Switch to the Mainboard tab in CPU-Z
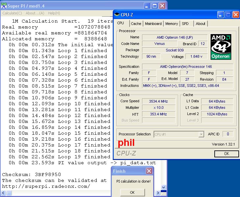The height and width of the screenshot is (197, 240). tap(153, 24)
